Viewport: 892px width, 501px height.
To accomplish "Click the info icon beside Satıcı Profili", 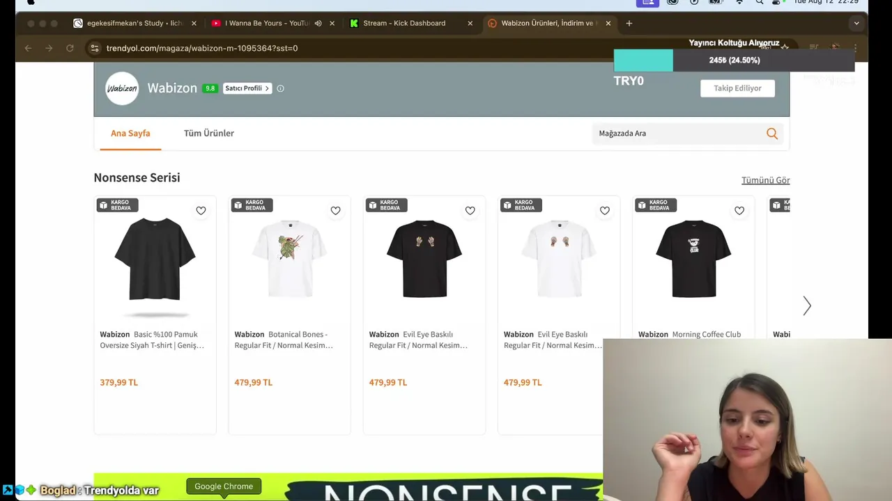I will [x=280, y=88].
